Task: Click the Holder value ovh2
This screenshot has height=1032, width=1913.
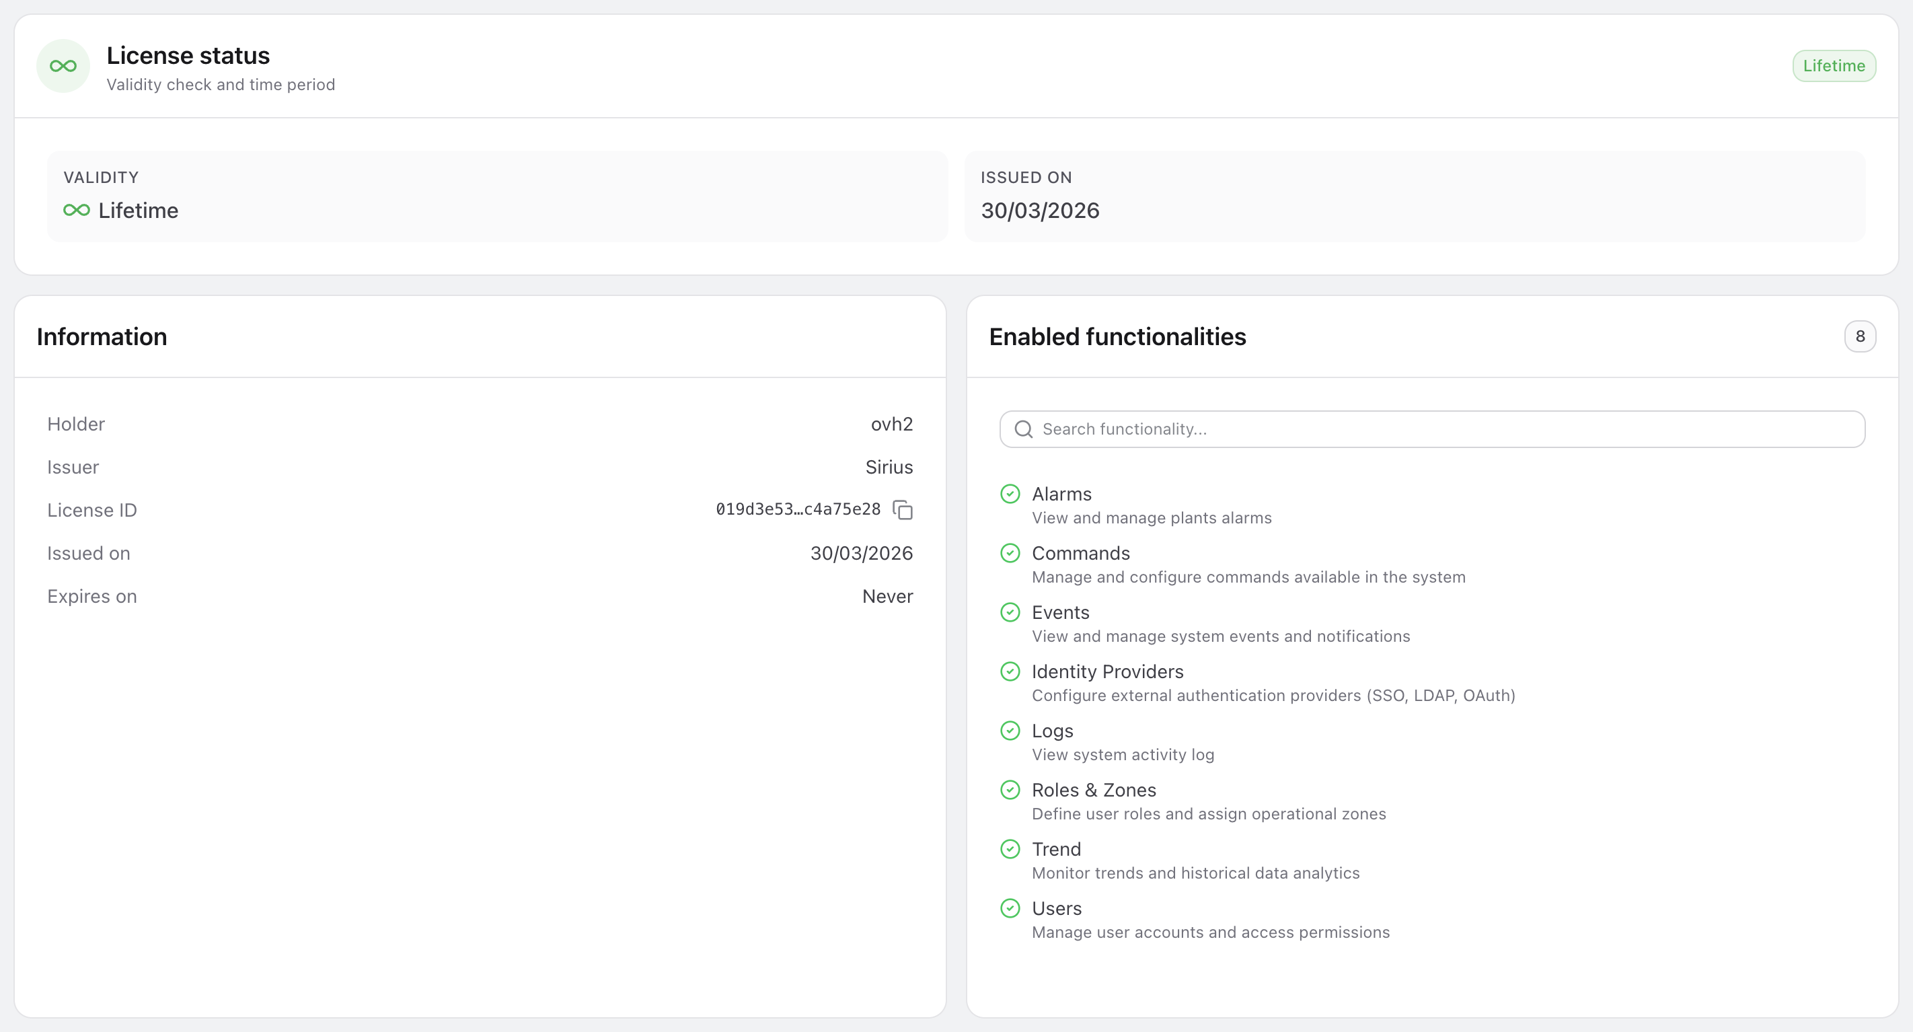Action: 891,425
